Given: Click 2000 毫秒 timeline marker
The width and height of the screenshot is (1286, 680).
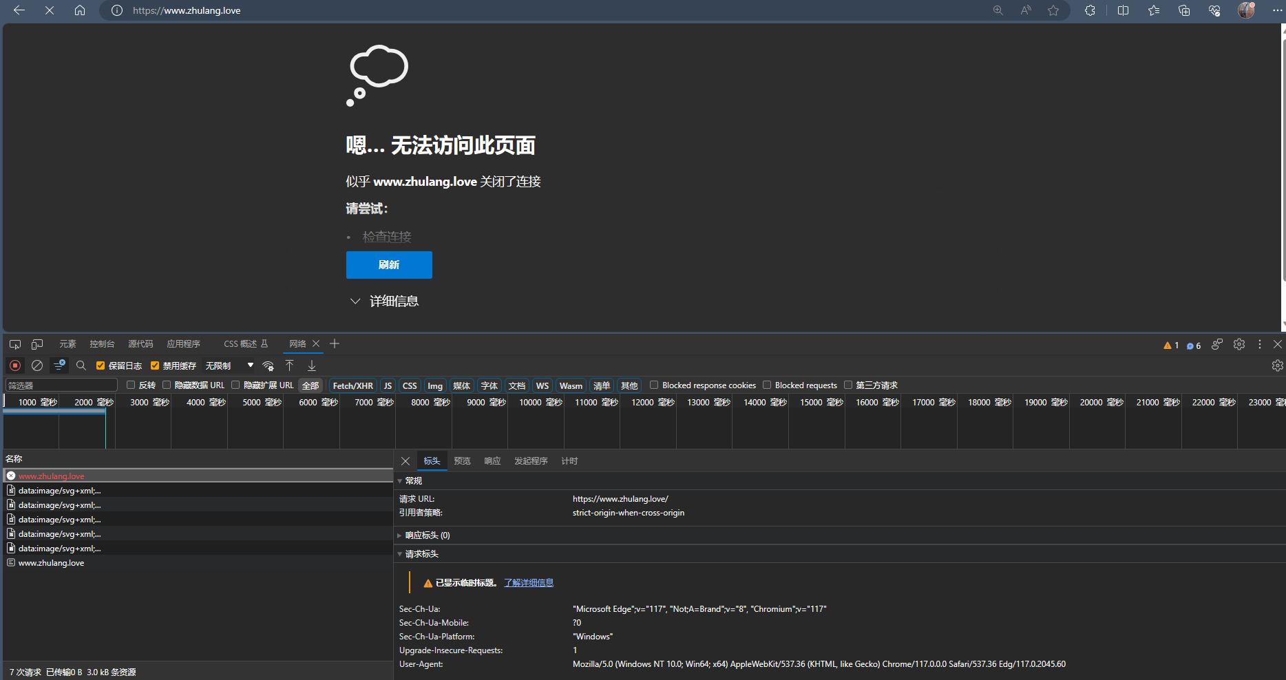Looking at the screenshot, I should pyautogui.click(x=94, y=402).
